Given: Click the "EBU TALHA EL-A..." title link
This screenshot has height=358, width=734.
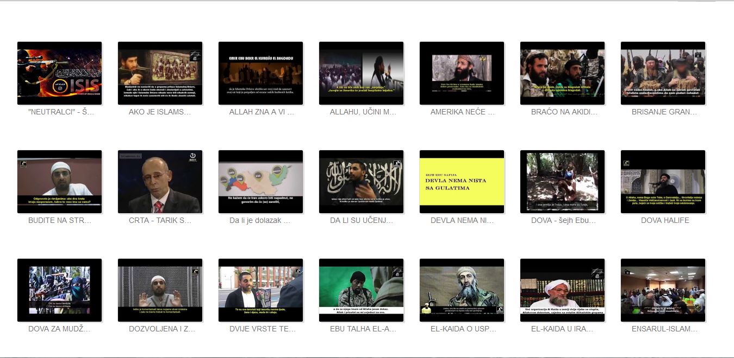Looking at the screenshot, I should click(x=361, y=329).
